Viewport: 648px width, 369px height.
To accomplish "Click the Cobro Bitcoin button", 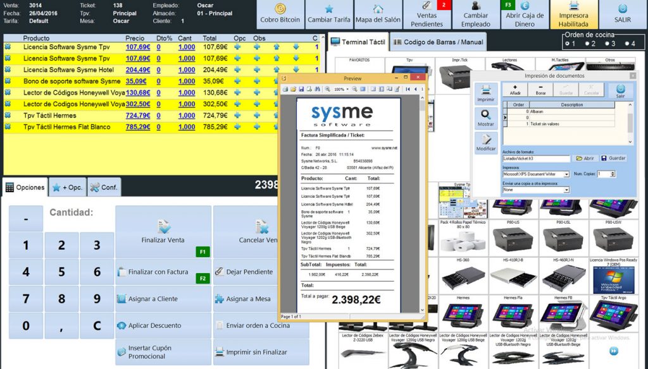I will (280, 15).
